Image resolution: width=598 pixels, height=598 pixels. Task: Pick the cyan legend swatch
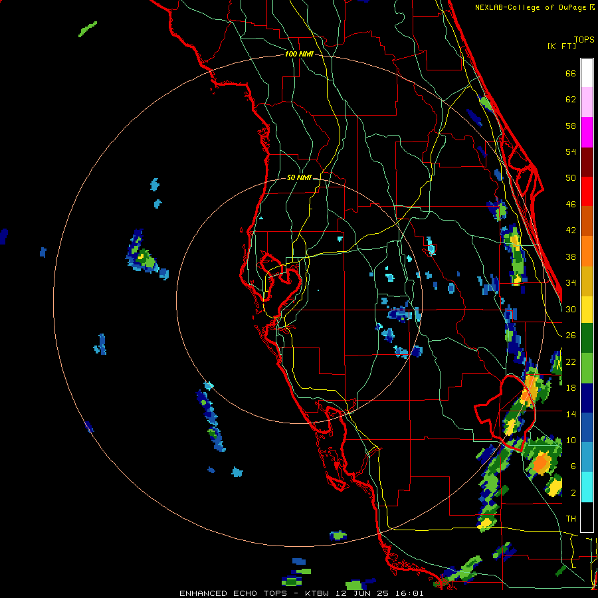587,488
